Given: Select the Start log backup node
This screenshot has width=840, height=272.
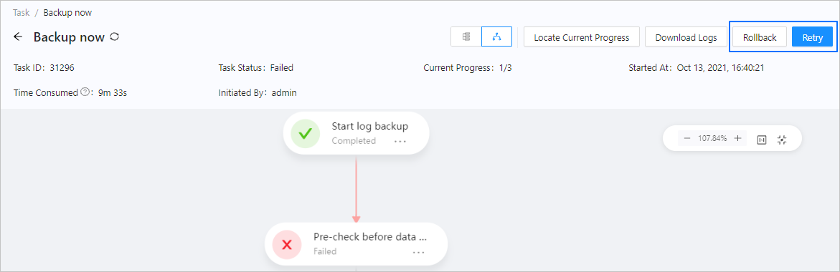Looking at the screenshot, I should (357, 134).
